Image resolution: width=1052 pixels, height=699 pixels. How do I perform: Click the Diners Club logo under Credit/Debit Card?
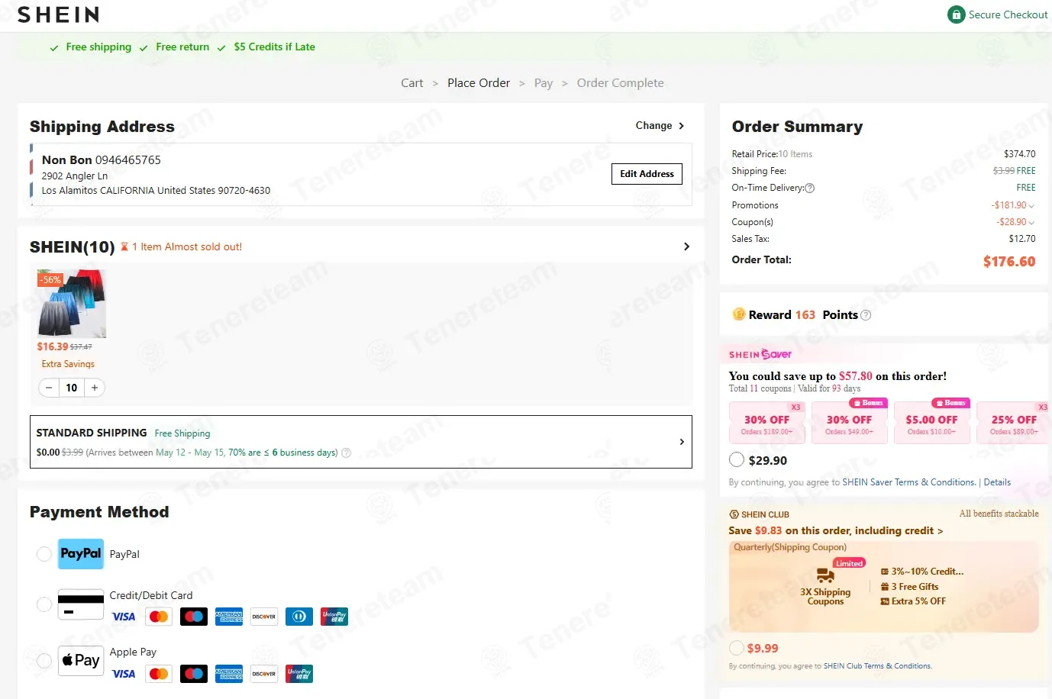coord(299,617)
